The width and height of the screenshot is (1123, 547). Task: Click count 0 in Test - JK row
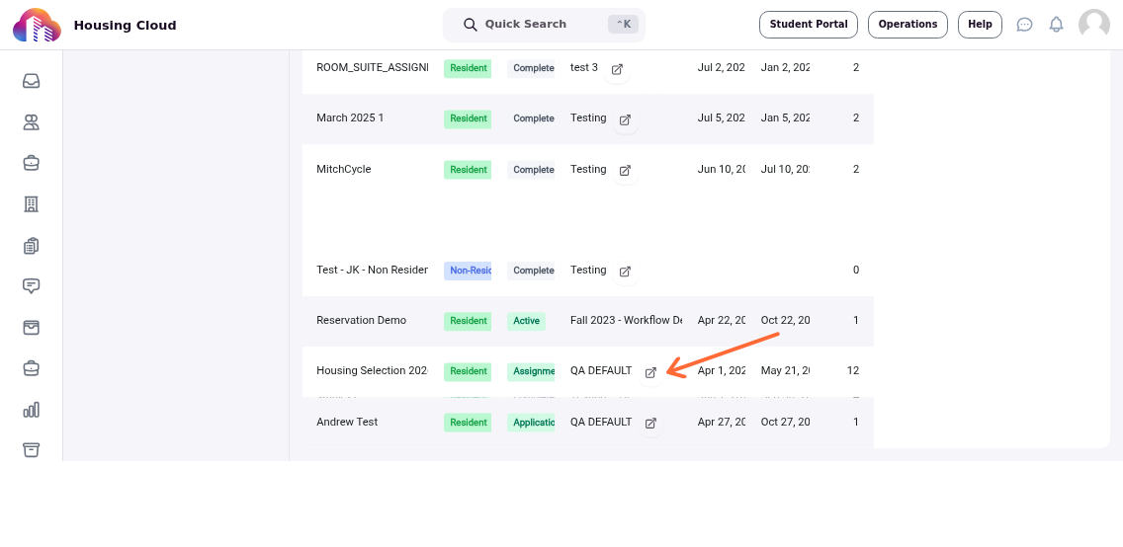856,271
